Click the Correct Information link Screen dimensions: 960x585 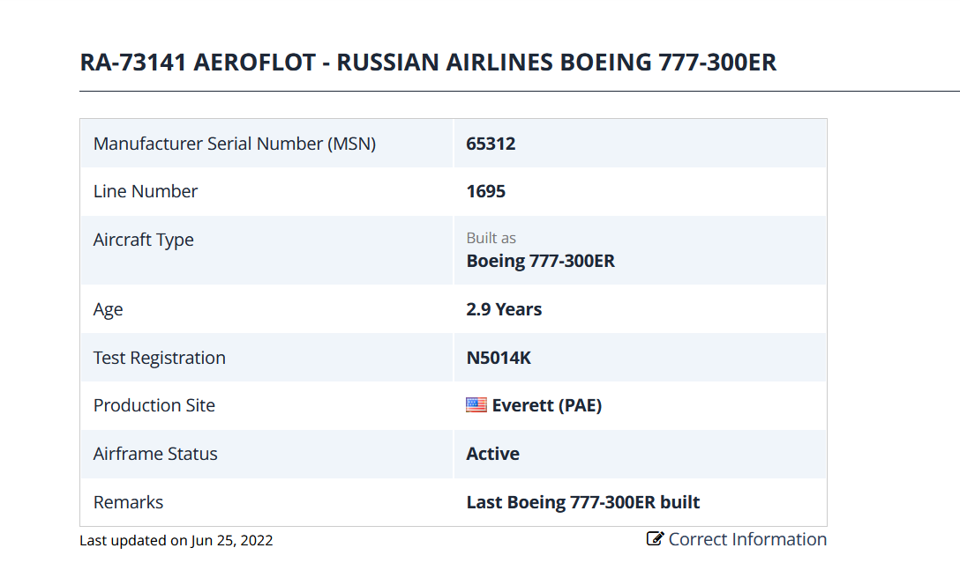coord(746,539)
